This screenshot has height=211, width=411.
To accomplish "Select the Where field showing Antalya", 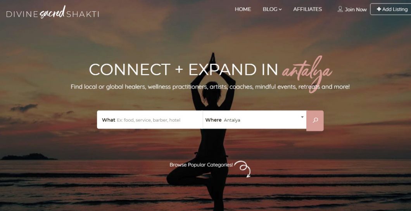I will coord(254,120).
